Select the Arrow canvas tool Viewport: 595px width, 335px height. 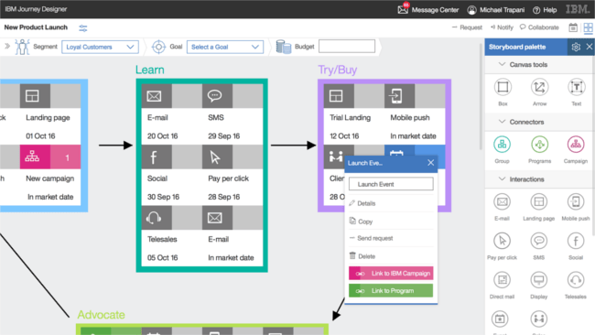[x=539, y=87]
